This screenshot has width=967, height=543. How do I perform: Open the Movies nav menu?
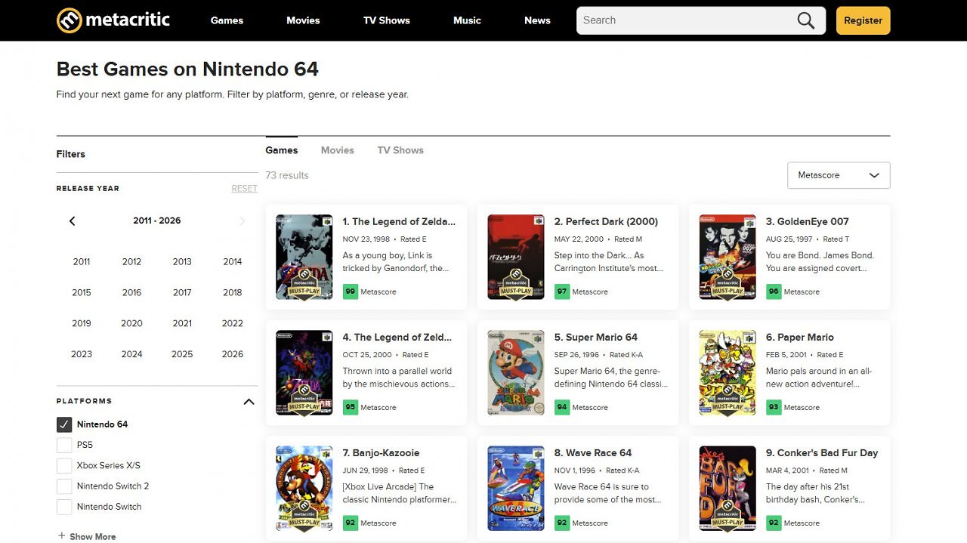303,20
